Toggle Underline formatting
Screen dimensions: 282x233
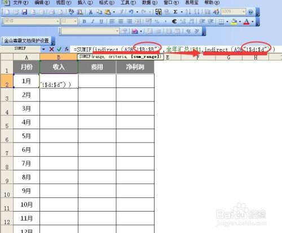coord(102,21)
